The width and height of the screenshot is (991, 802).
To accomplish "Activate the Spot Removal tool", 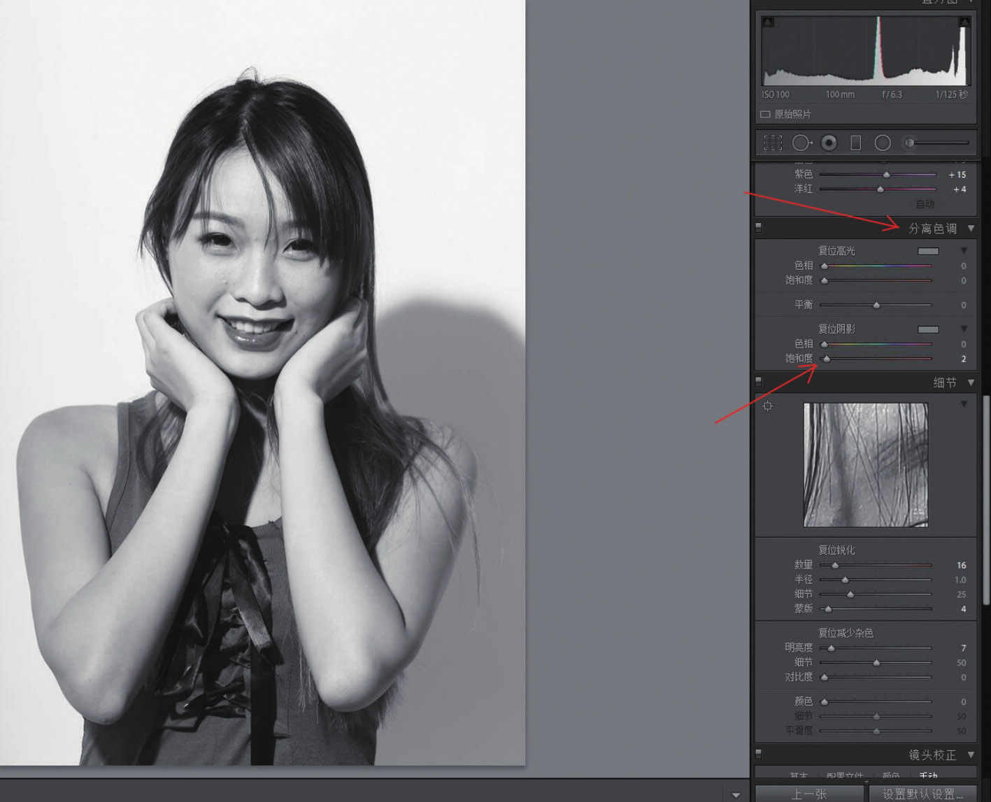I will 801,143.
